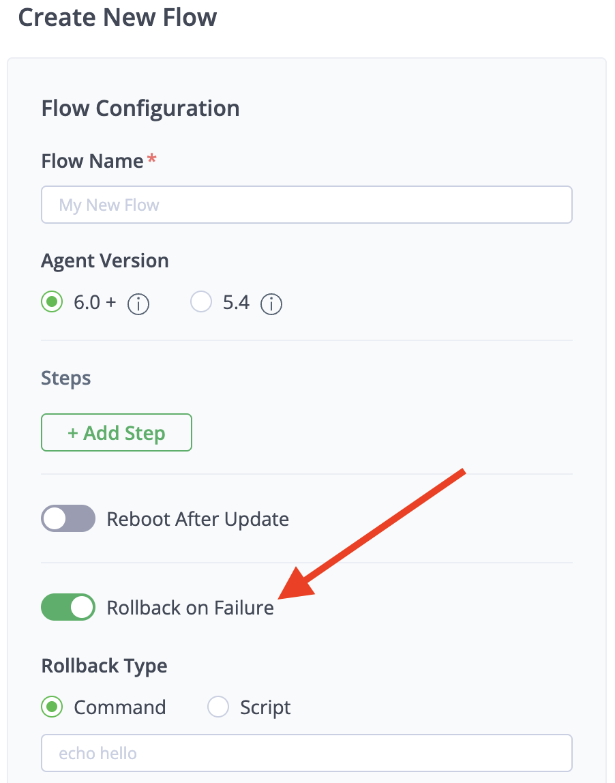Switch rollback type to Script
Screen dimensions: 615x783
tap(218, 707)
